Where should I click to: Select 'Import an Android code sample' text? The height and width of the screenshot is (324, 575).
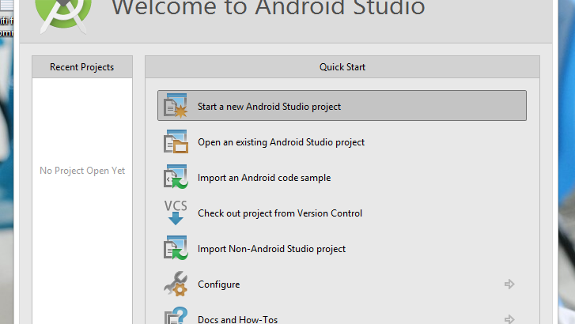[x=263, y=178]
